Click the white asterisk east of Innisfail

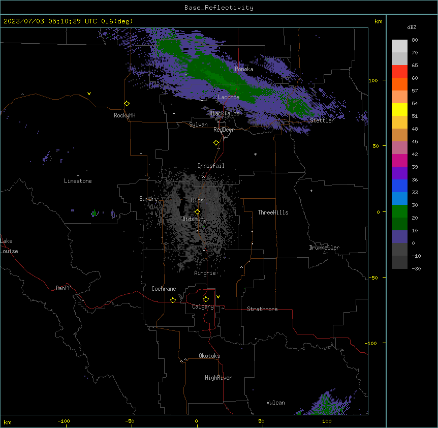[x=255, y=155]
